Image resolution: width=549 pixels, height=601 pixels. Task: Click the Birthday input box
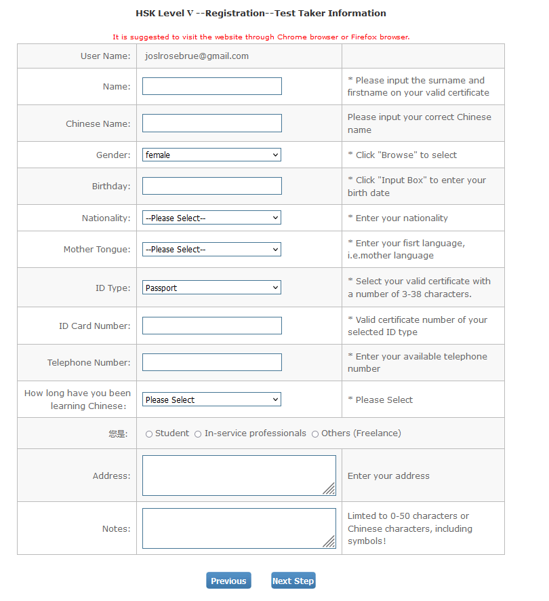coord(212,186)
